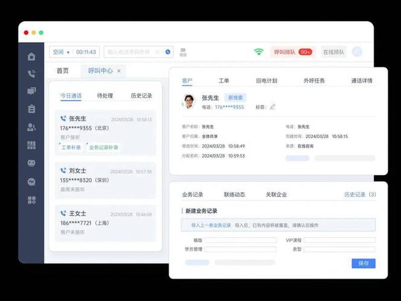Close the 呼叫中心 tab
401x301 pixels.
tap(119, 71)
